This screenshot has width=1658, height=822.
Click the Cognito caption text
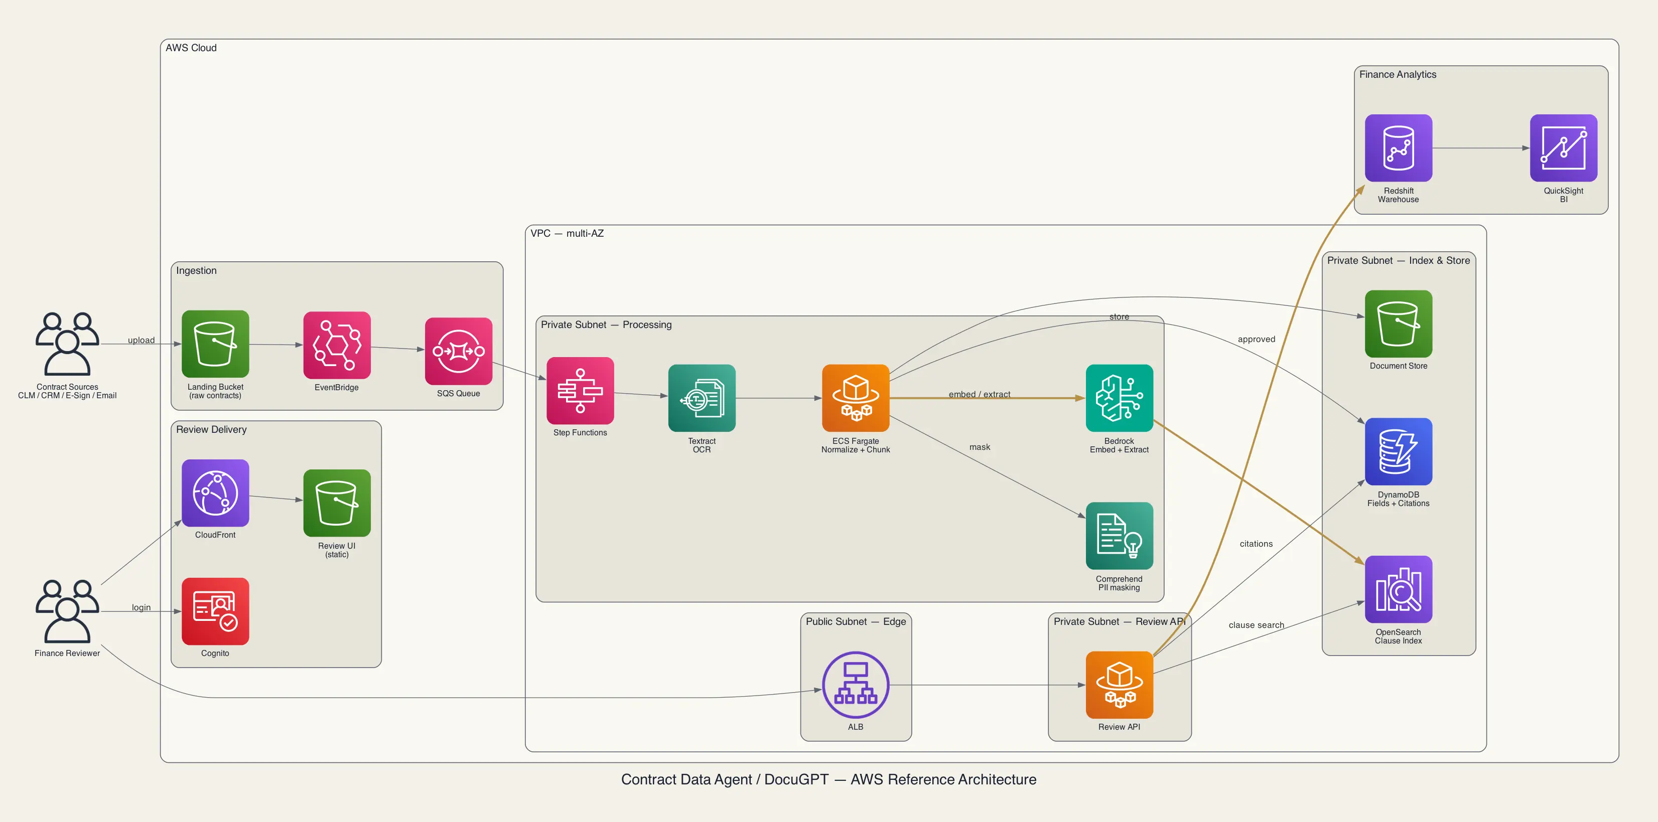[x=215, y=653]
